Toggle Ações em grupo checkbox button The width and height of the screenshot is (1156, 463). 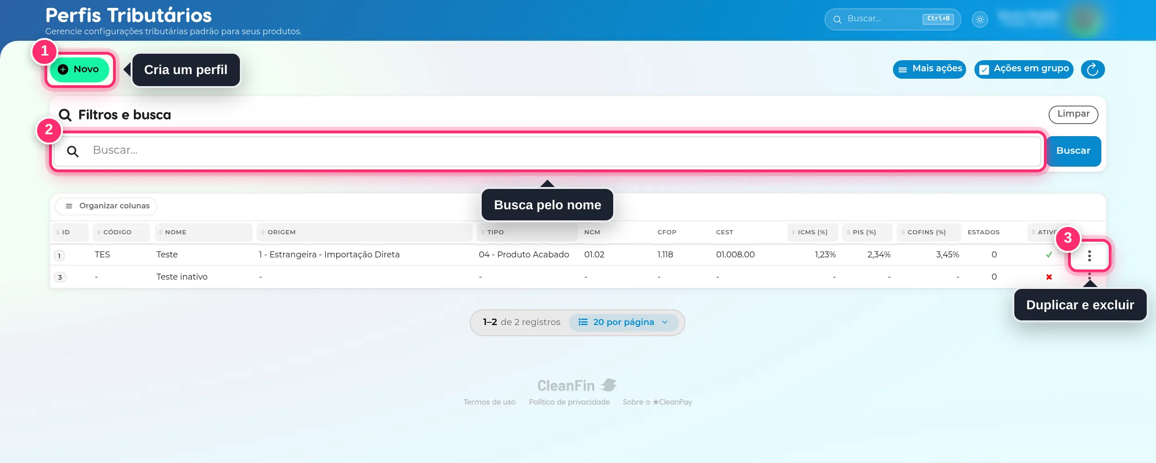(1024, 69)
